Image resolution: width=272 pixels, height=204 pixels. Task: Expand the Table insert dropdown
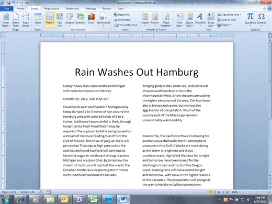click(x=38, y=19)
